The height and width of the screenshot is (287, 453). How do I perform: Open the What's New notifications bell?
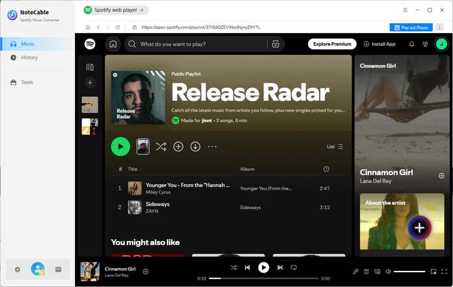tap(412, 44)
